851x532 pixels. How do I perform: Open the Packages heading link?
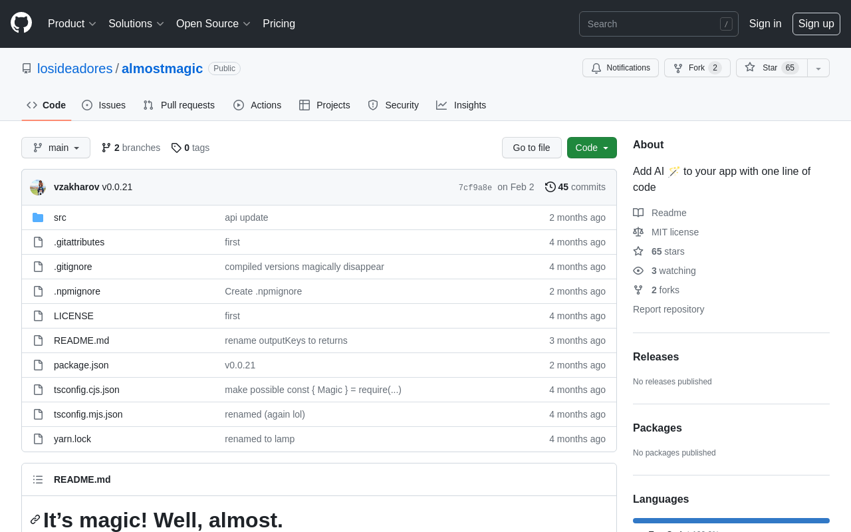pos(658,428)
